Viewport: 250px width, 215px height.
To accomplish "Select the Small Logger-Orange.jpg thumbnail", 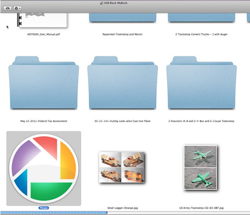I will 121,167.
